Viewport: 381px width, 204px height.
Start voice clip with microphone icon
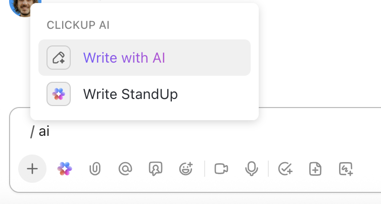pyautogui.click(x=252, y=169)
